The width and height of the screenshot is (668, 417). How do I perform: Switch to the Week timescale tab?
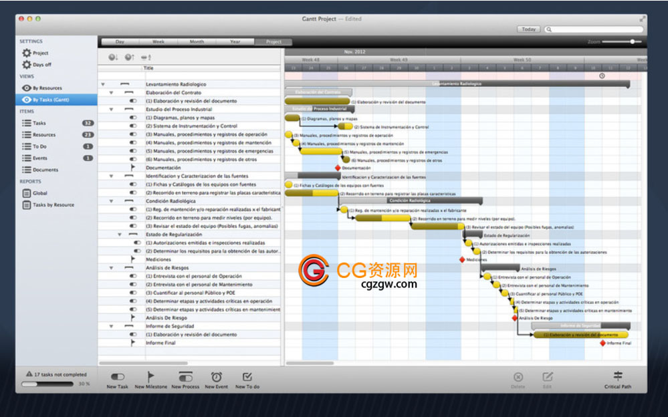[x=158, y=42]
